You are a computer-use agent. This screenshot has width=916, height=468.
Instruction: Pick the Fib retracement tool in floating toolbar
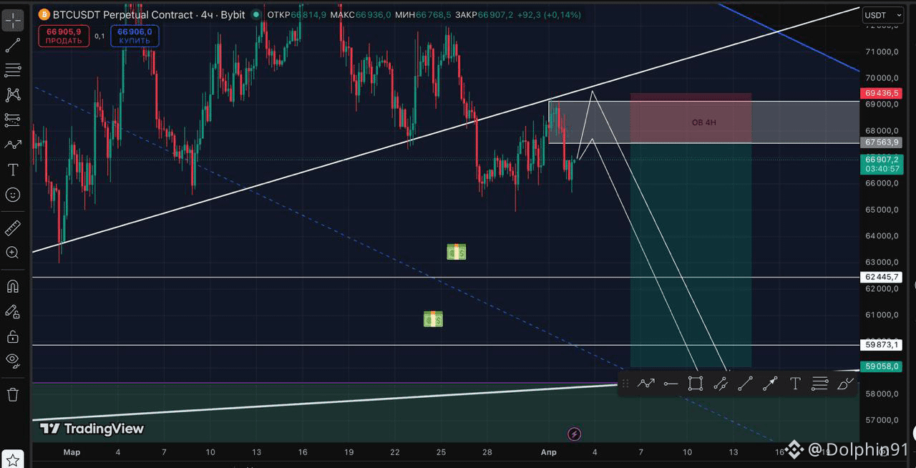(820, 384)
